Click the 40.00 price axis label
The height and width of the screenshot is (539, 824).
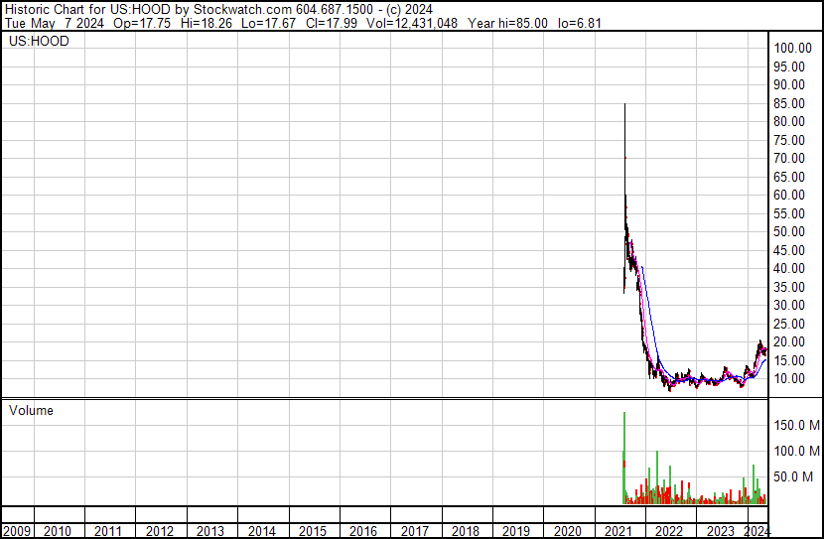click(789, 268)
